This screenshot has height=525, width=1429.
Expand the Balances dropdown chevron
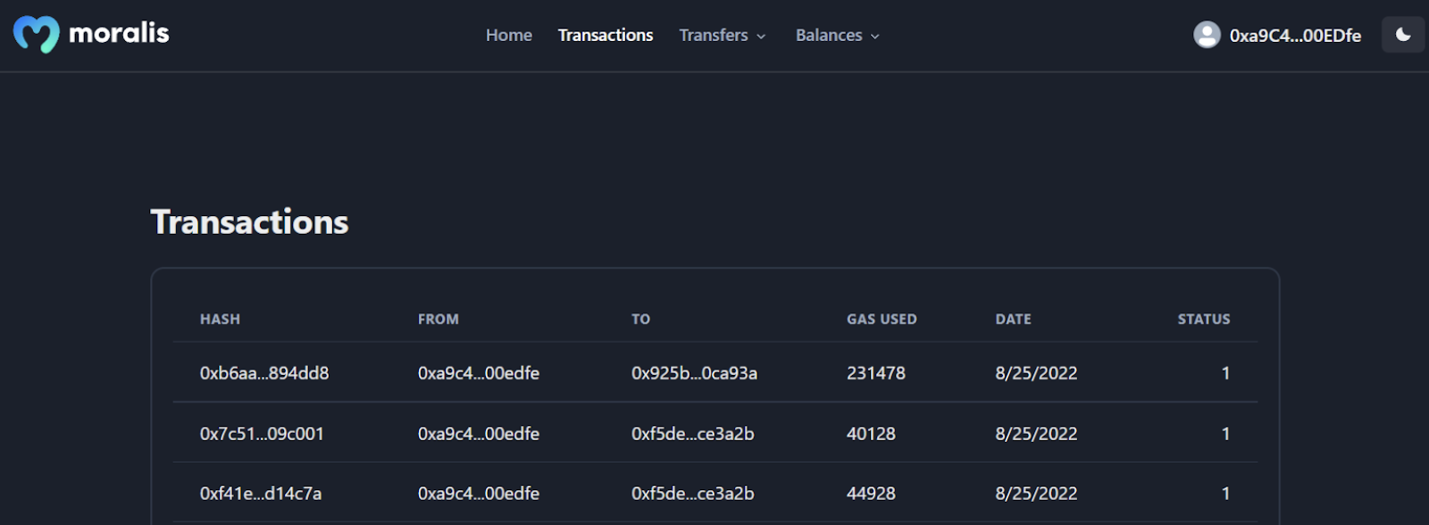[x=875, y=36]
